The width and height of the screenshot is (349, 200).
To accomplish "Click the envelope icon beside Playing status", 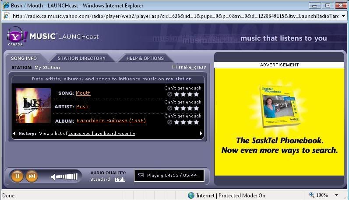I will pyautogui.click(x=141, y=176).
